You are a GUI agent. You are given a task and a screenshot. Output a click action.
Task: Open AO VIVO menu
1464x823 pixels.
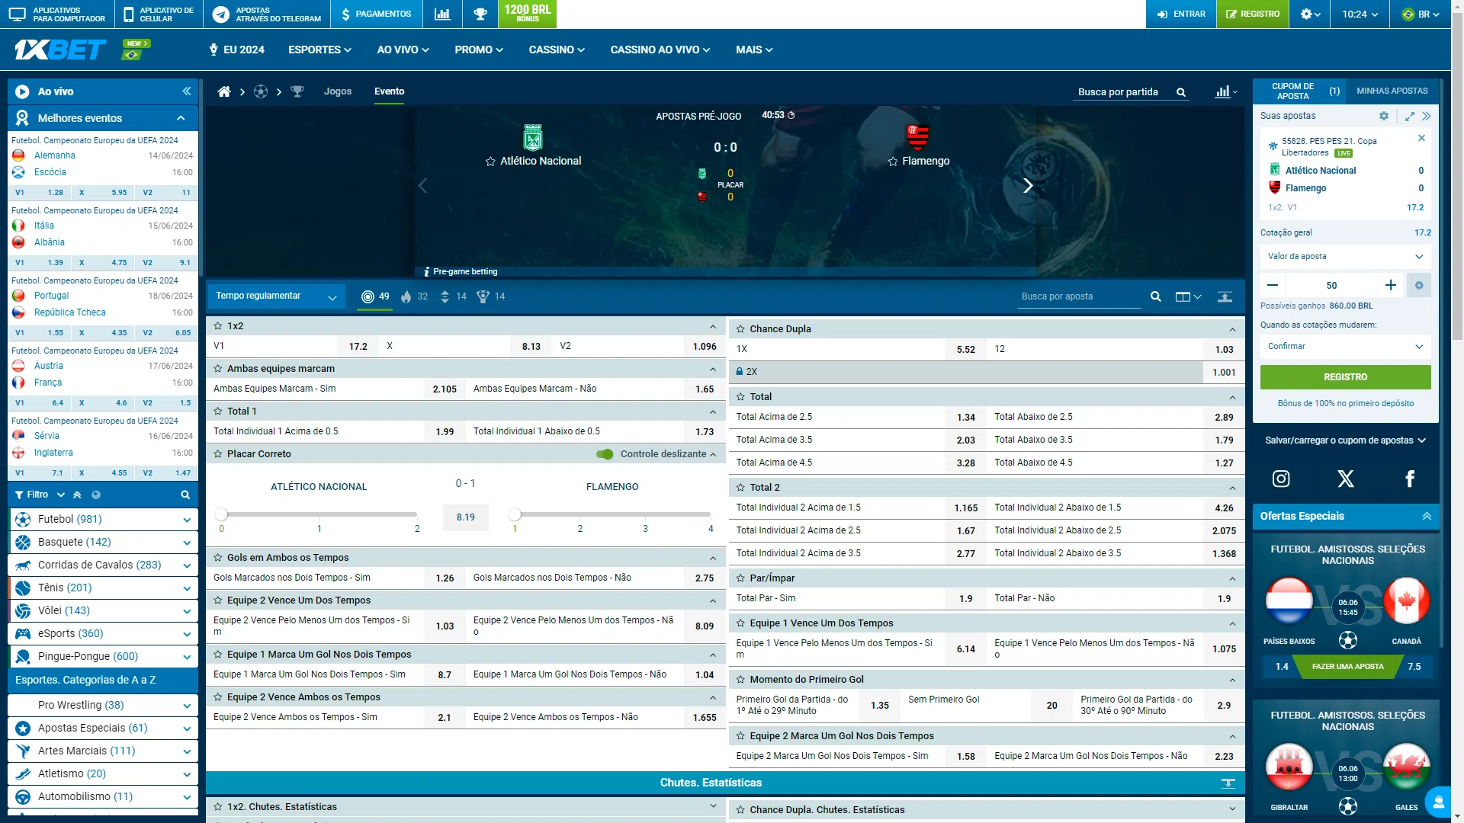[403, 50]
